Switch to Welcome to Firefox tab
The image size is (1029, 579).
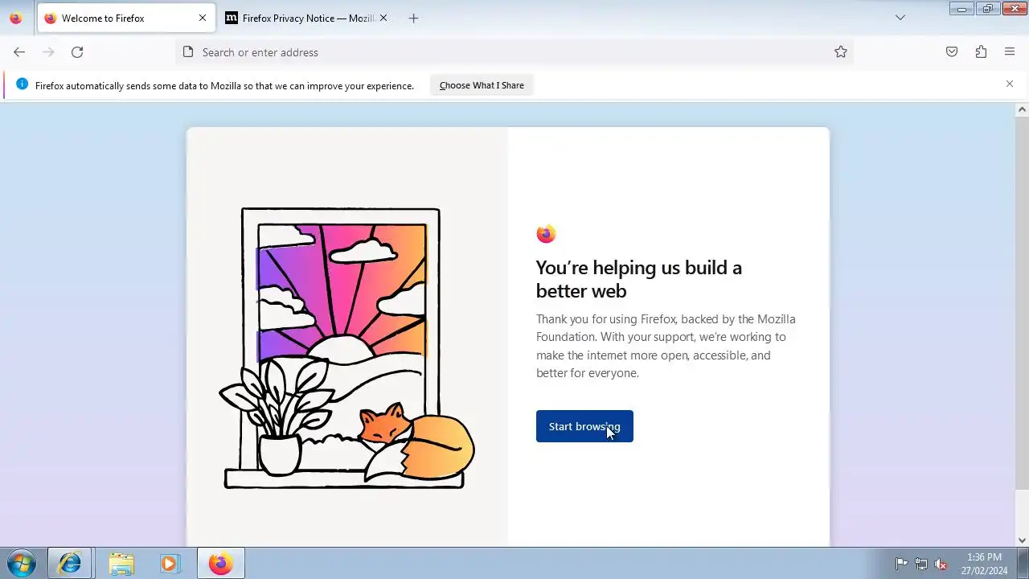point(125,18)
